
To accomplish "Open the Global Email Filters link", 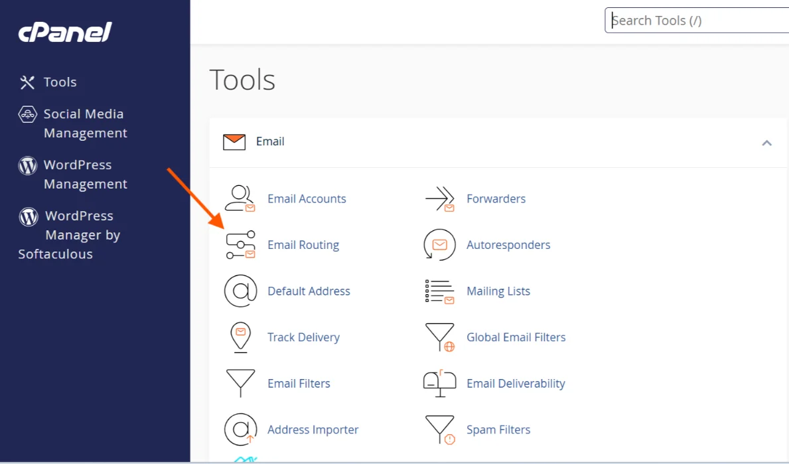I will (516, 337).
